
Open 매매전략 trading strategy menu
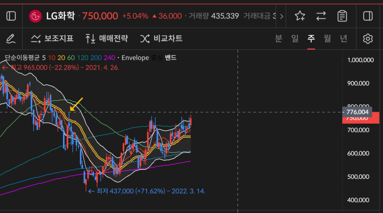107,39
